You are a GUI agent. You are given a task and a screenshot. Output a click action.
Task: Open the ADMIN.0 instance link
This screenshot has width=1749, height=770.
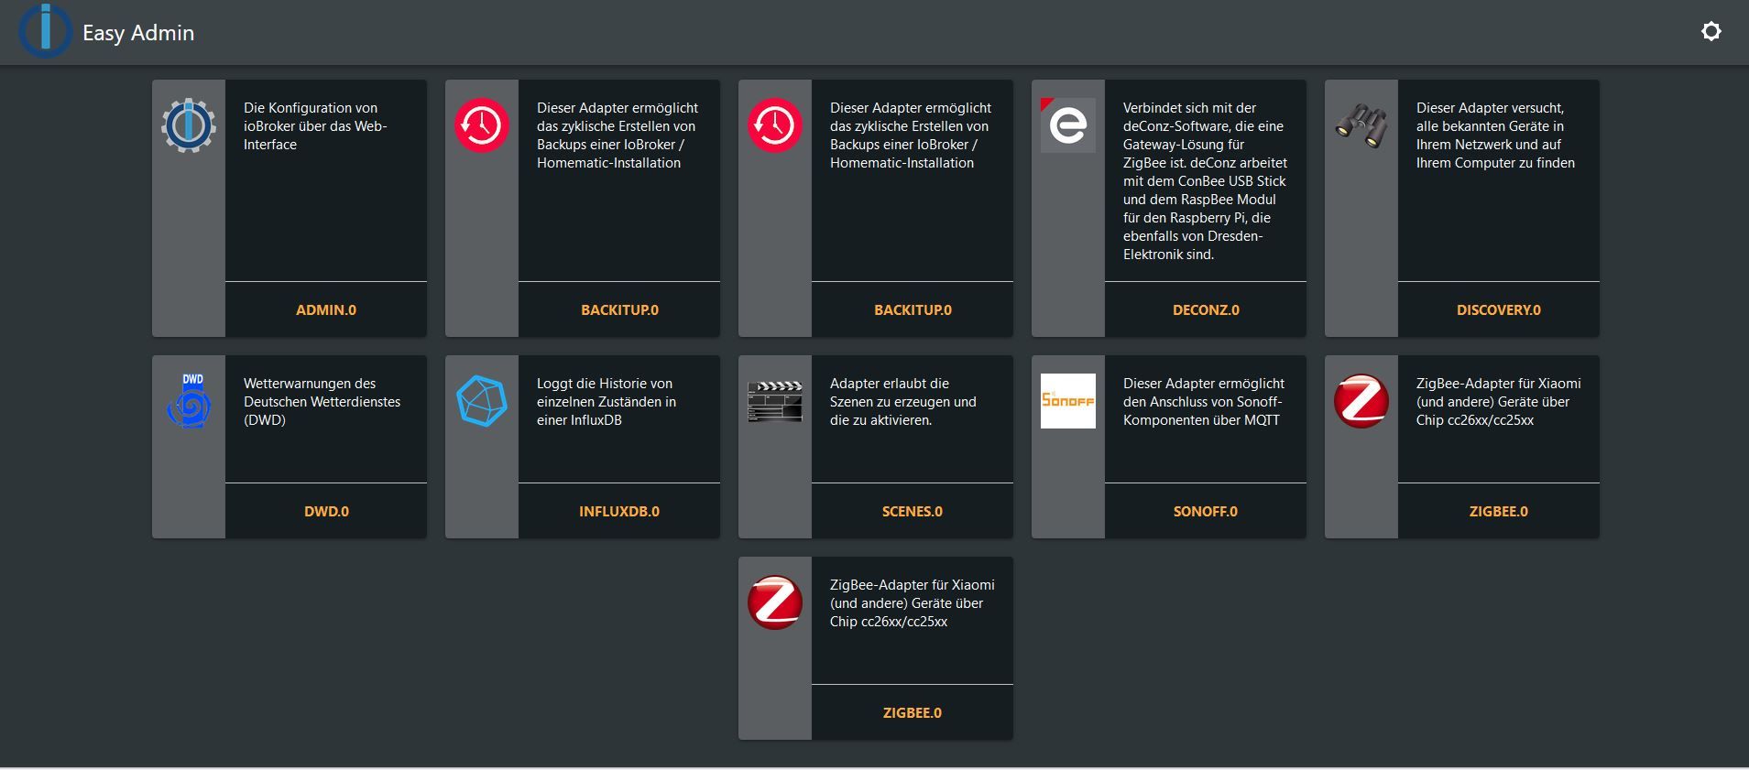click(x=326, y=310)
